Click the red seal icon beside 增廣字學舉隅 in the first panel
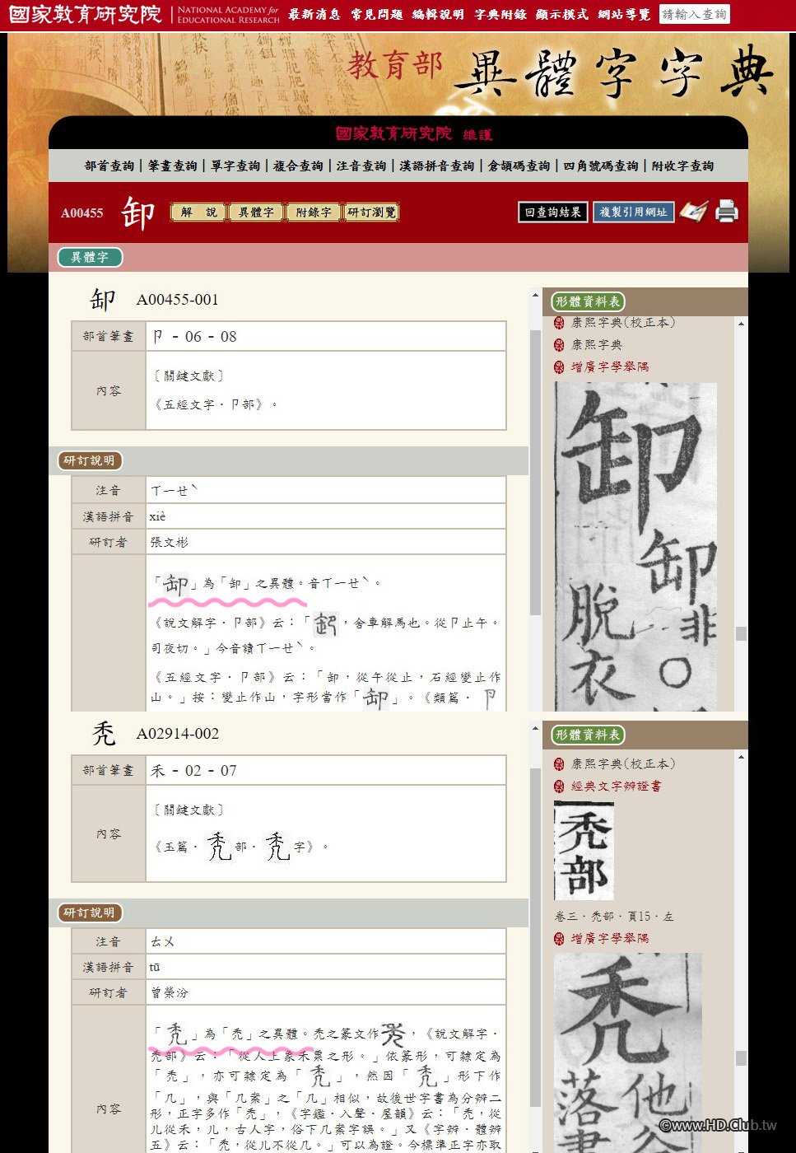 pyautogui.click(x=560, y=366)
